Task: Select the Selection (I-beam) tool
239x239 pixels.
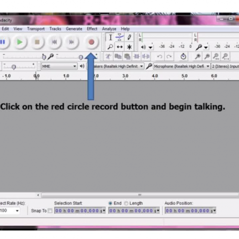Action: point(110,38)
